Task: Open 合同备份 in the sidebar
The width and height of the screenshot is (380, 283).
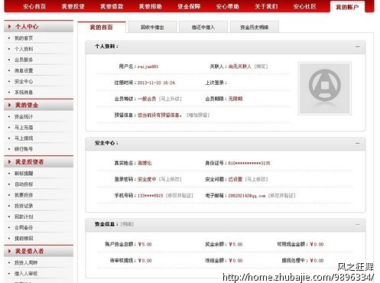Action: click(24, 228)
